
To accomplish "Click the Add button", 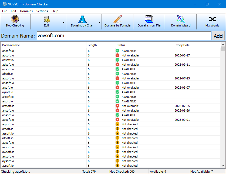I will click(218, 35).
